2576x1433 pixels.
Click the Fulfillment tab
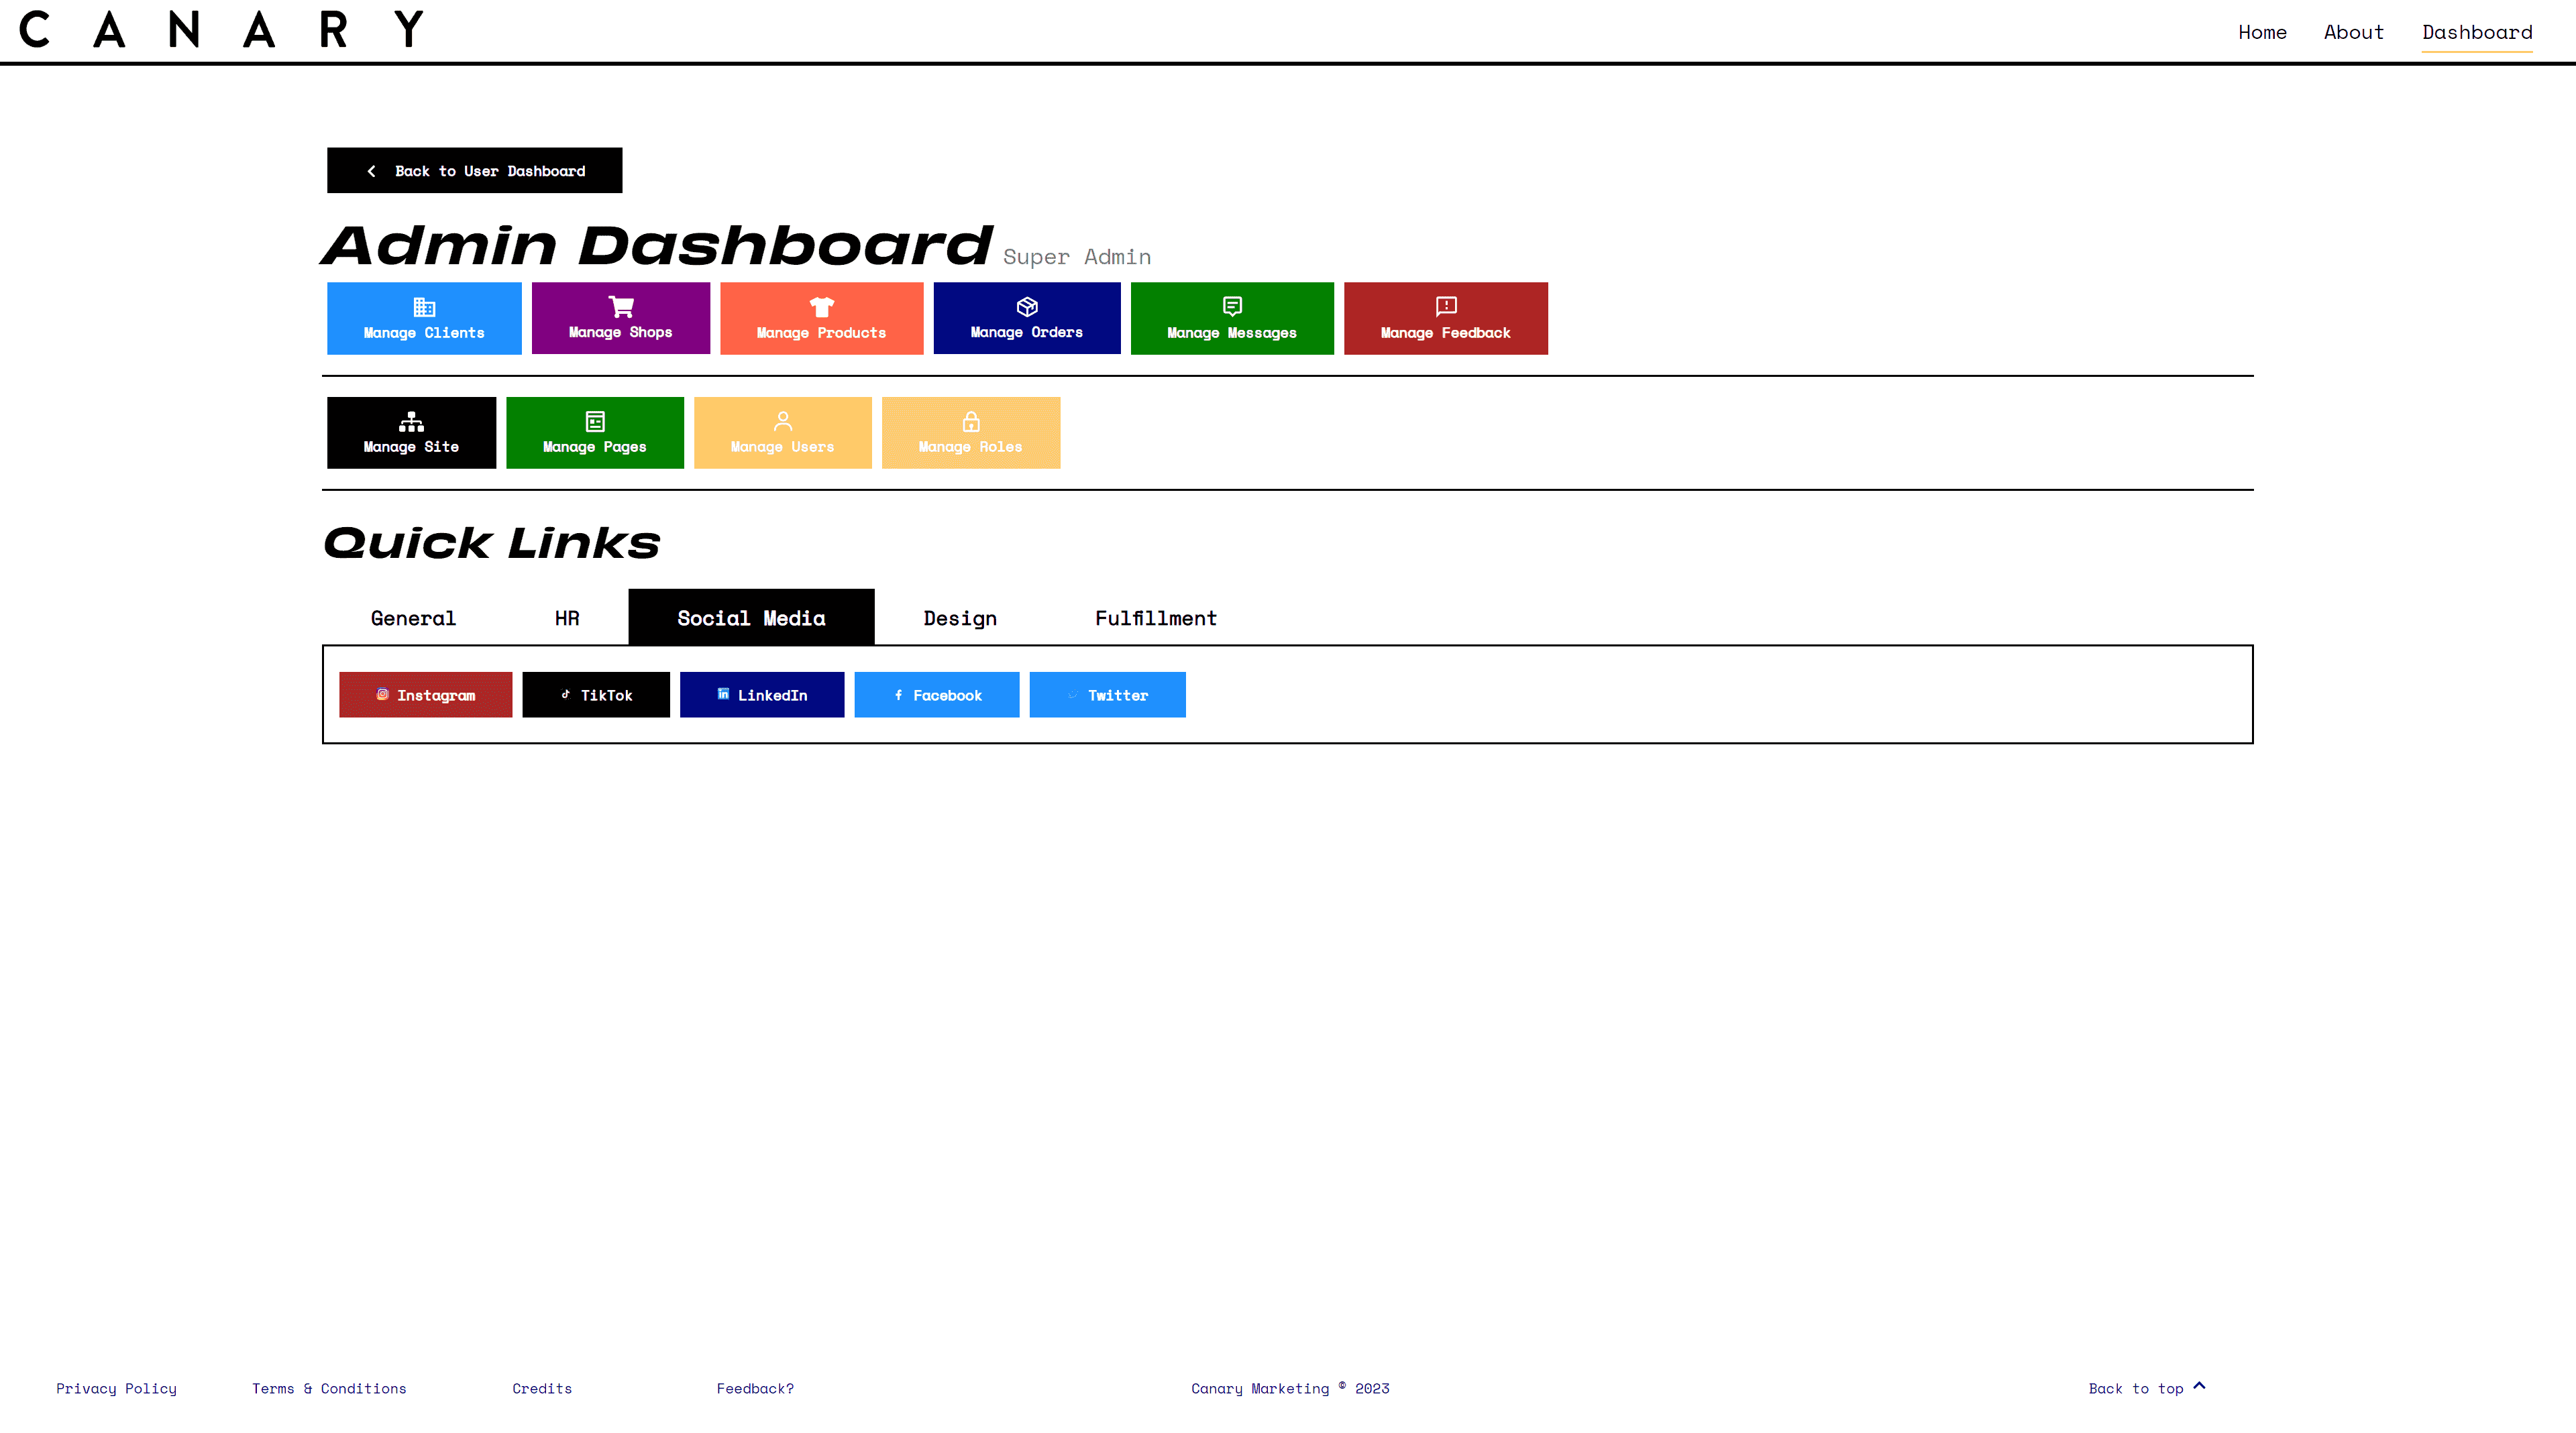pyautogui.click(x=1155, y=618)
